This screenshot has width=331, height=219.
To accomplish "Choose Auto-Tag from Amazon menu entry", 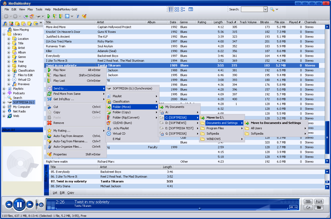I will (76, 136).
